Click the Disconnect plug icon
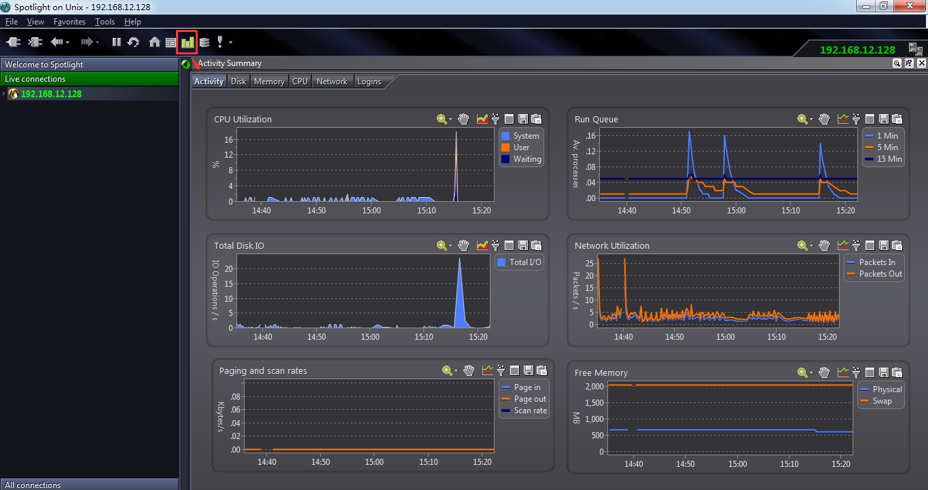The width and height of the screenshot is (928, 490). pos(35,42)
